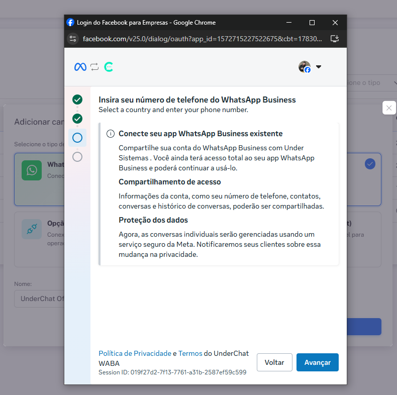Viewport: 397px width, 395px height.
Task: Click the Facebook profile avatar picture
Action: pos(305,67)
